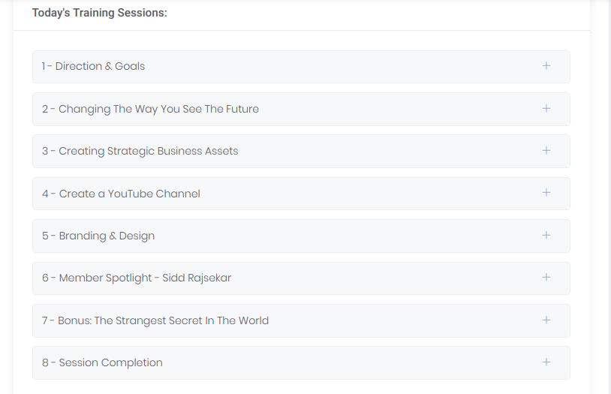The height and width of the screenshot is (394, 611).
Task: Expand the '5 - Branding & Design' title
Action: 98,236
